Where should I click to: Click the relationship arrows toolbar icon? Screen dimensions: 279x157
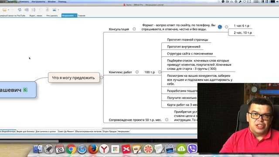coord(20,10)
